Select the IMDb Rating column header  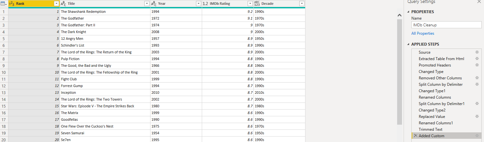228,4
